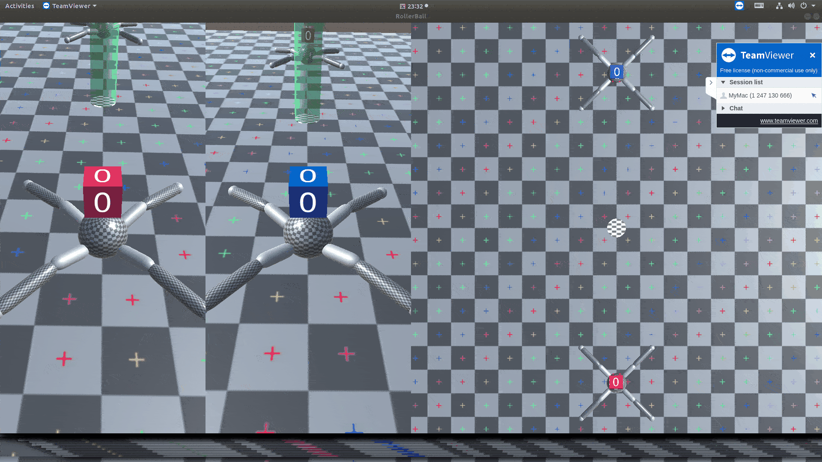Open the 23:32 clock calendar
822x462 pixels.
415,6
